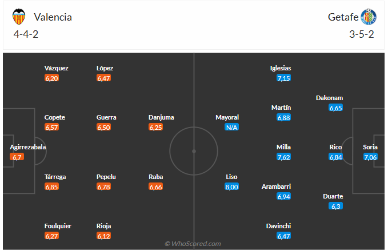Click Rioja's 6,12 rating badge

pos(104,236)
